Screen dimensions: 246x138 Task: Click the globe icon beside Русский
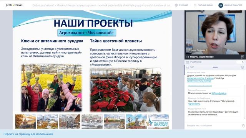point(176,5)
